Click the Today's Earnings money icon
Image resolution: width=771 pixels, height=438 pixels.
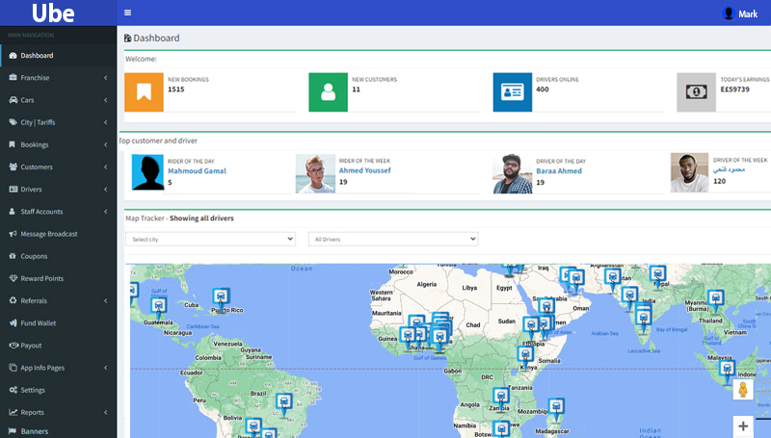tap(696, 91)
